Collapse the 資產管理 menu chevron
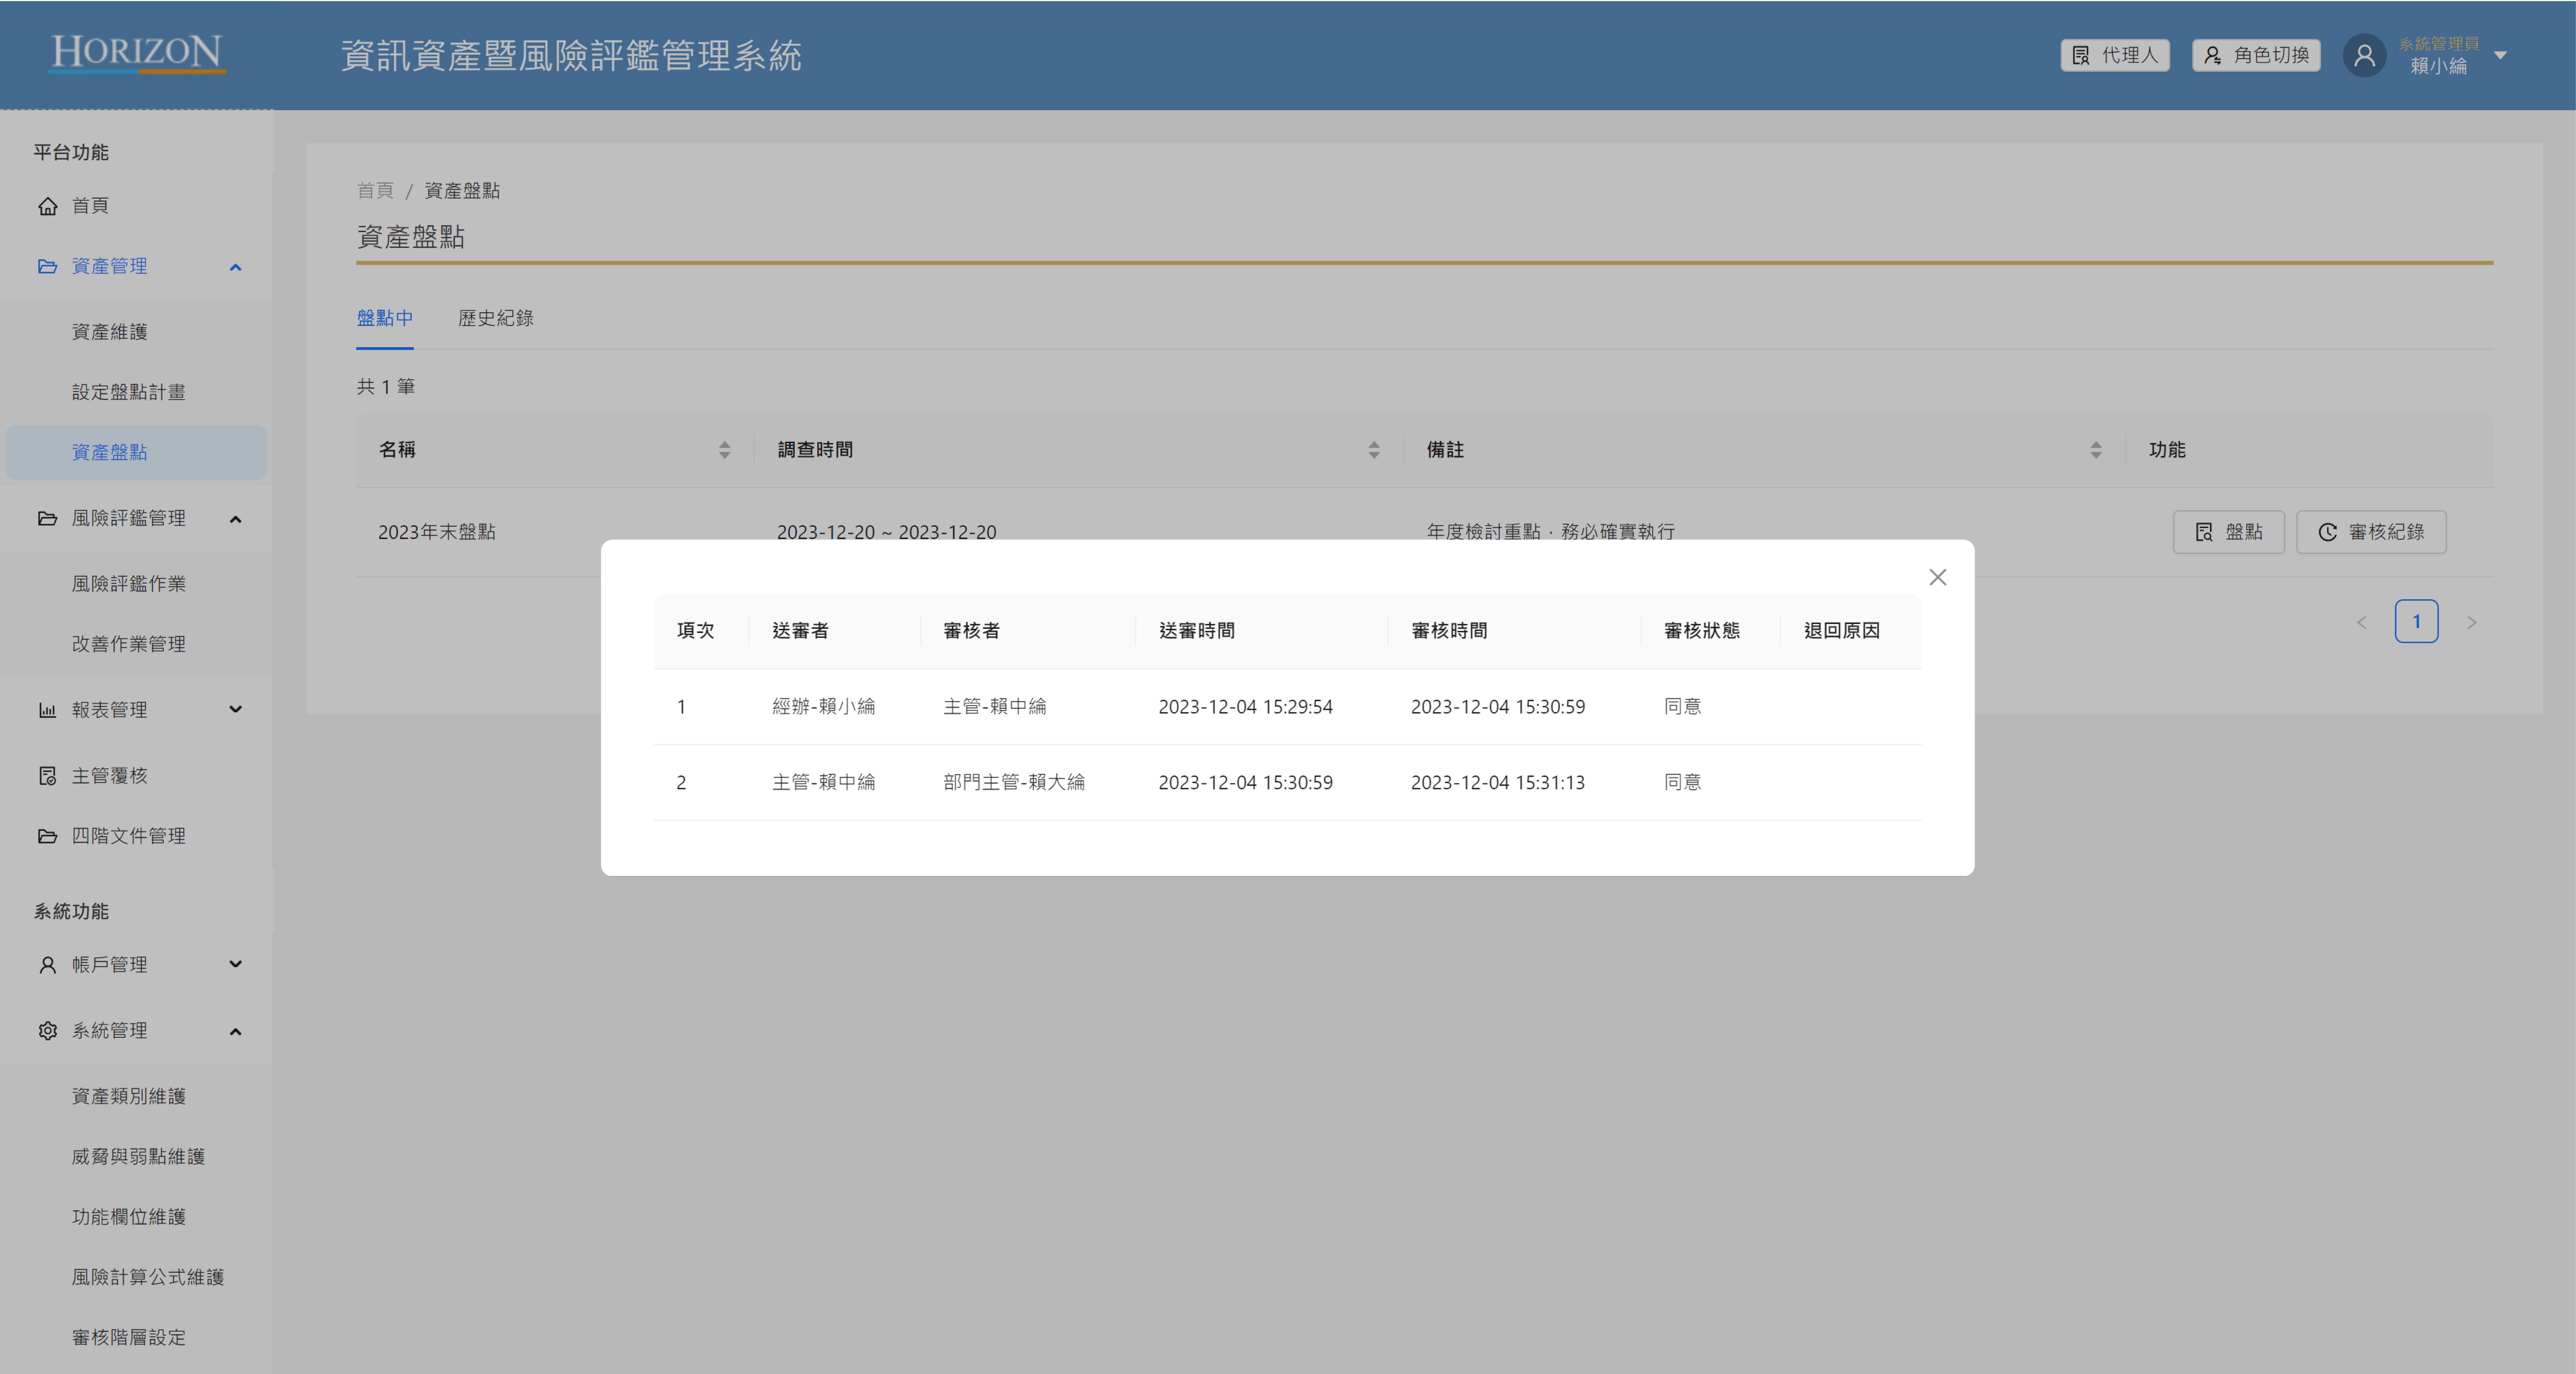The width and height of the screenshot is (2576, 1374). pyautogui.click(x=235, y=267)
